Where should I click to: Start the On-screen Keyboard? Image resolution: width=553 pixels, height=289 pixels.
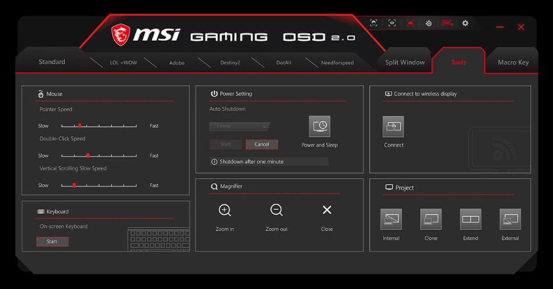click(52, 242)
